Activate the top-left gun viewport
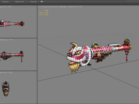The image size is (139, 104). pyautogui.click(x=18, y=22)
